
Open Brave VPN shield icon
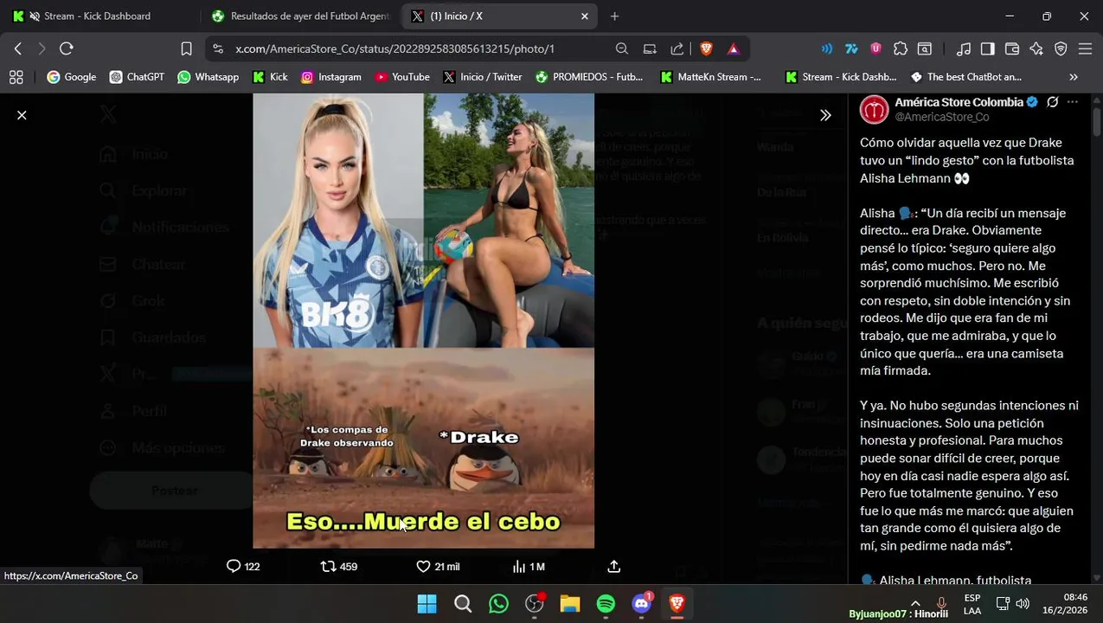(x=1061, y=49)
